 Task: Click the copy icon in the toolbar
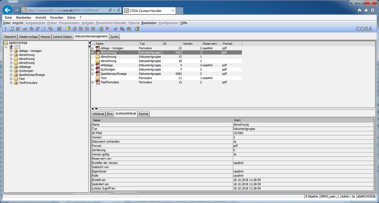121,29
